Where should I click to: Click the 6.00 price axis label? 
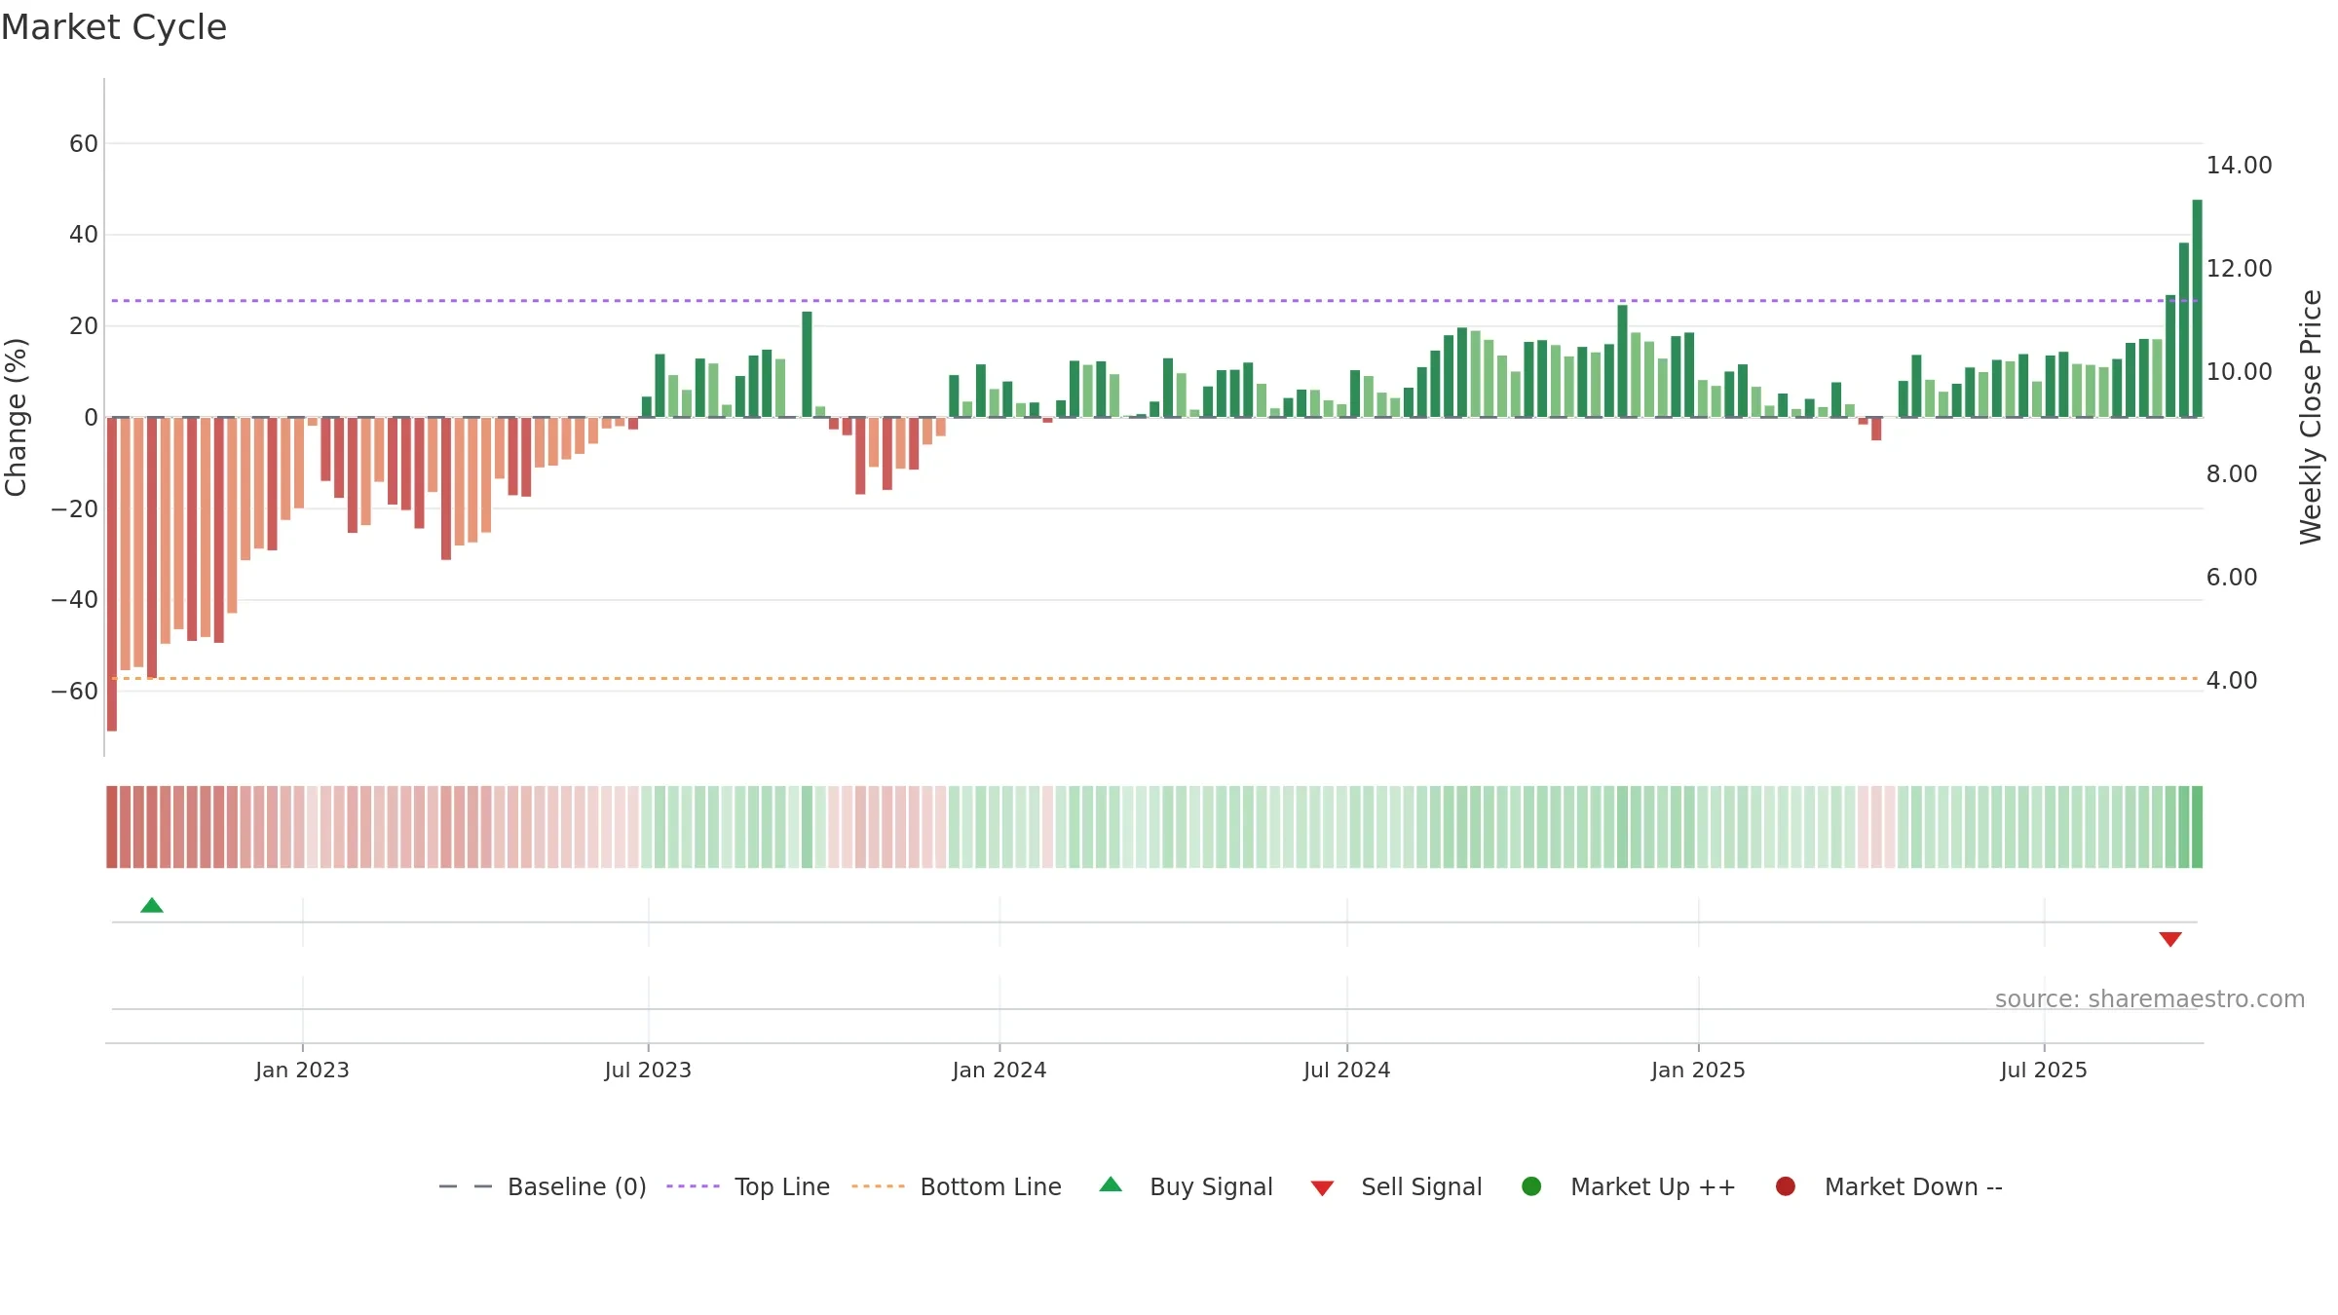tap(2231, 578)
